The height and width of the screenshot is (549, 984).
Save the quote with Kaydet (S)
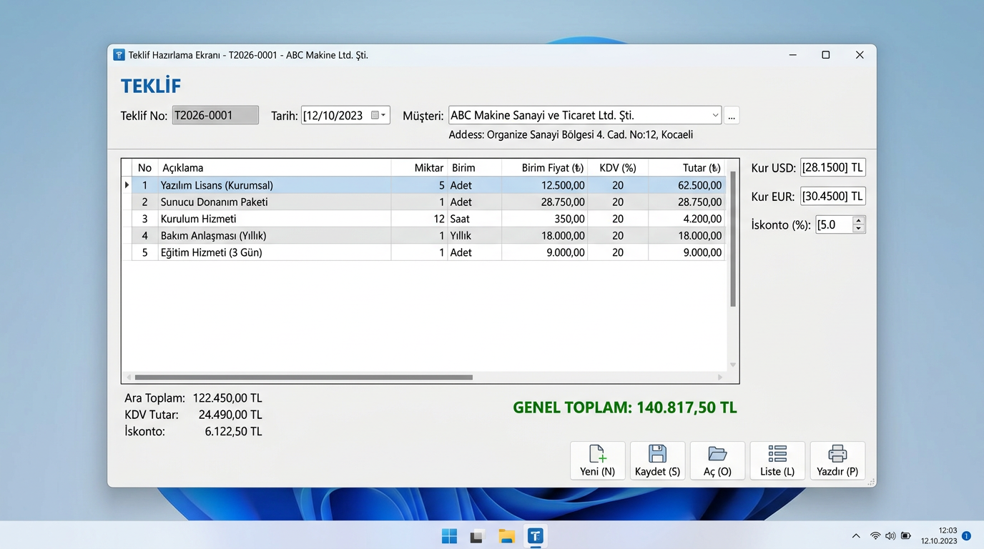658,460
